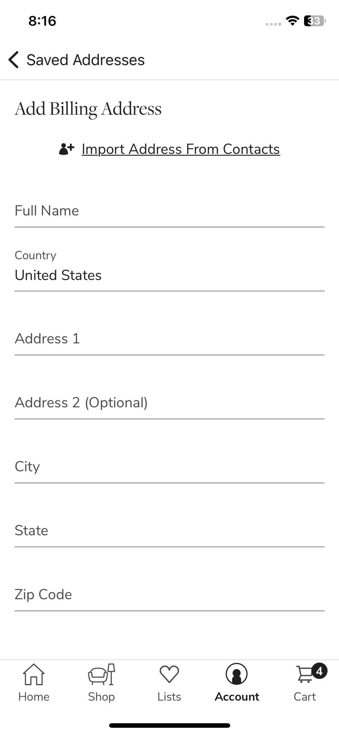The height and width of the screenshot is (735, 339).
Task: Click Import Address From Contacts link
Action: 181,149
